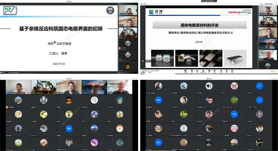This screenshot has height=151, width=278.
Task: Collapse the side video panel arrow, Ganfeng window
Action: click(257, 38)
